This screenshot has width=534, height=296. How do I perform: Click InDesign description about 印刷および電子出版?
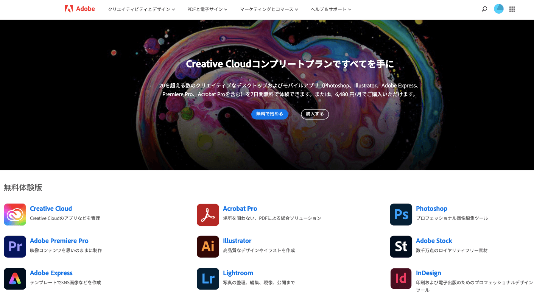point(474,286)
